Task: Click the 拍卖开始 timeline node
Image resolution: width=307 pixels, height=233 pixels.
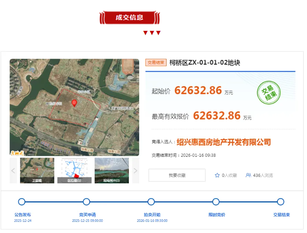Action: point(151,202)
